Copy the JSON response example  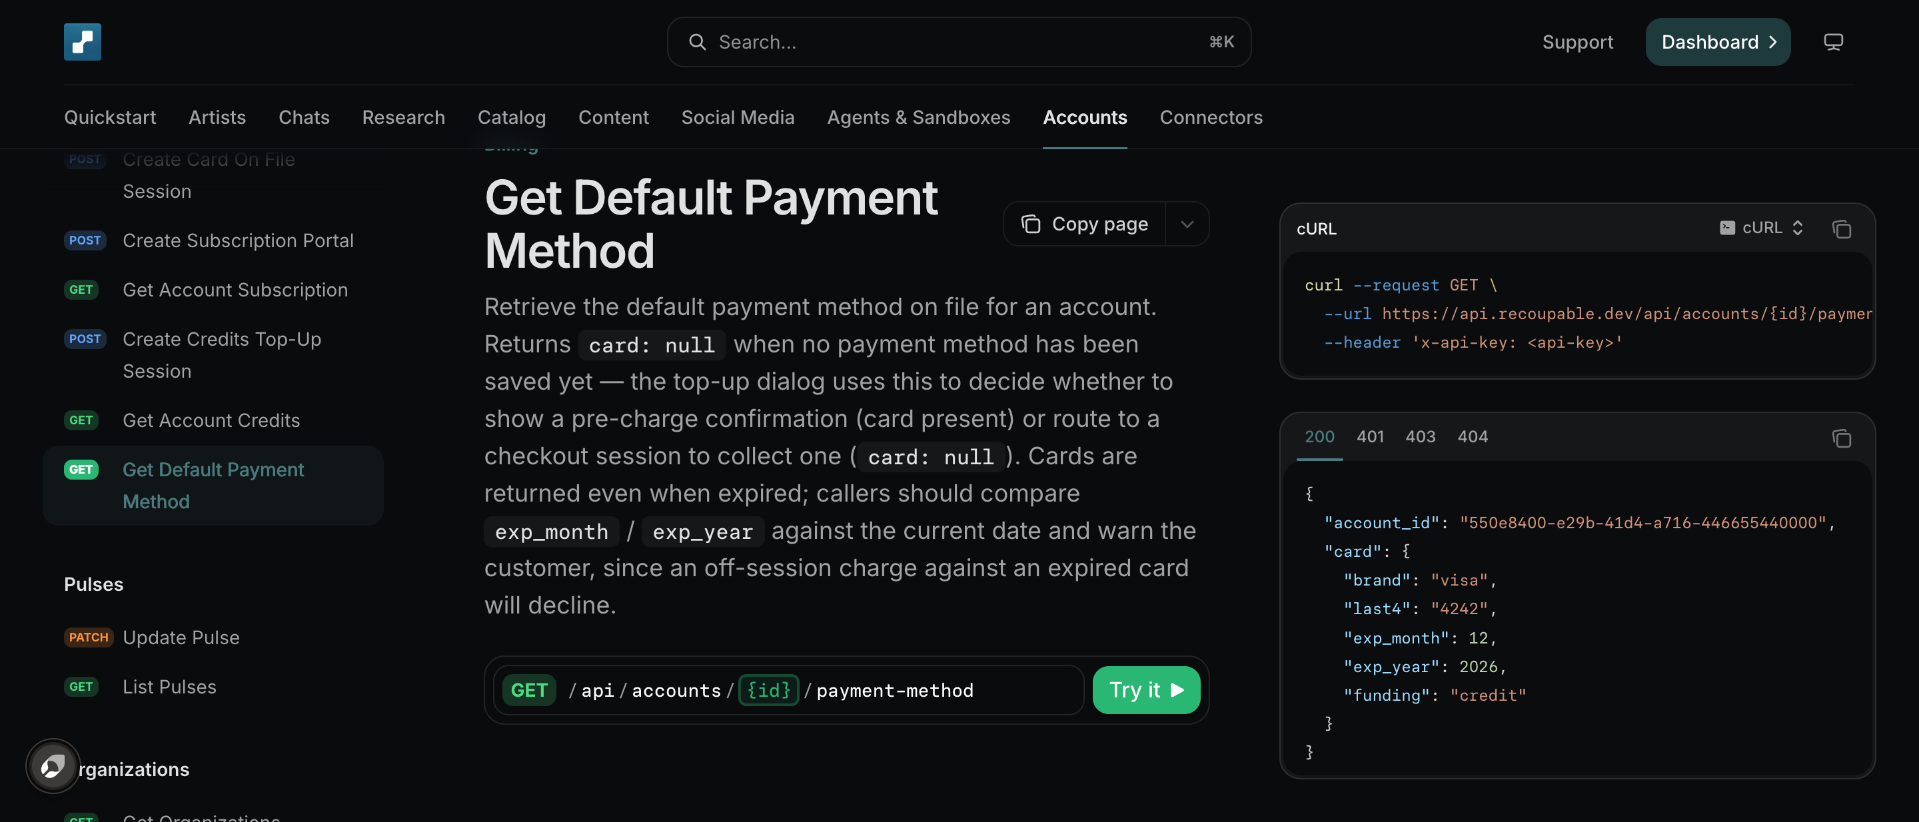click(1842, 438)
